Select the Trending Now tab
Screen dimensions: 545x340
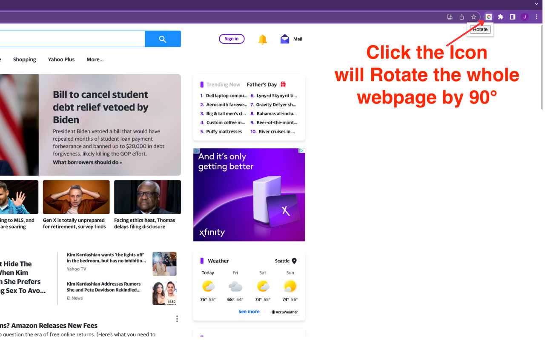coord(223,85)
